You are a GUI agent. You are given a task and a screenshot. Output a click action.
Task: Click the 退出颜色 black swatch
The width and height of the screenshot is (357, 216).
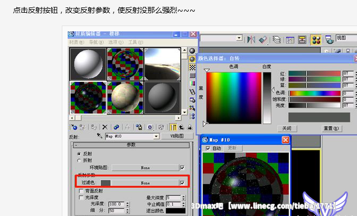pyautogui.click(x=175, y=211)
